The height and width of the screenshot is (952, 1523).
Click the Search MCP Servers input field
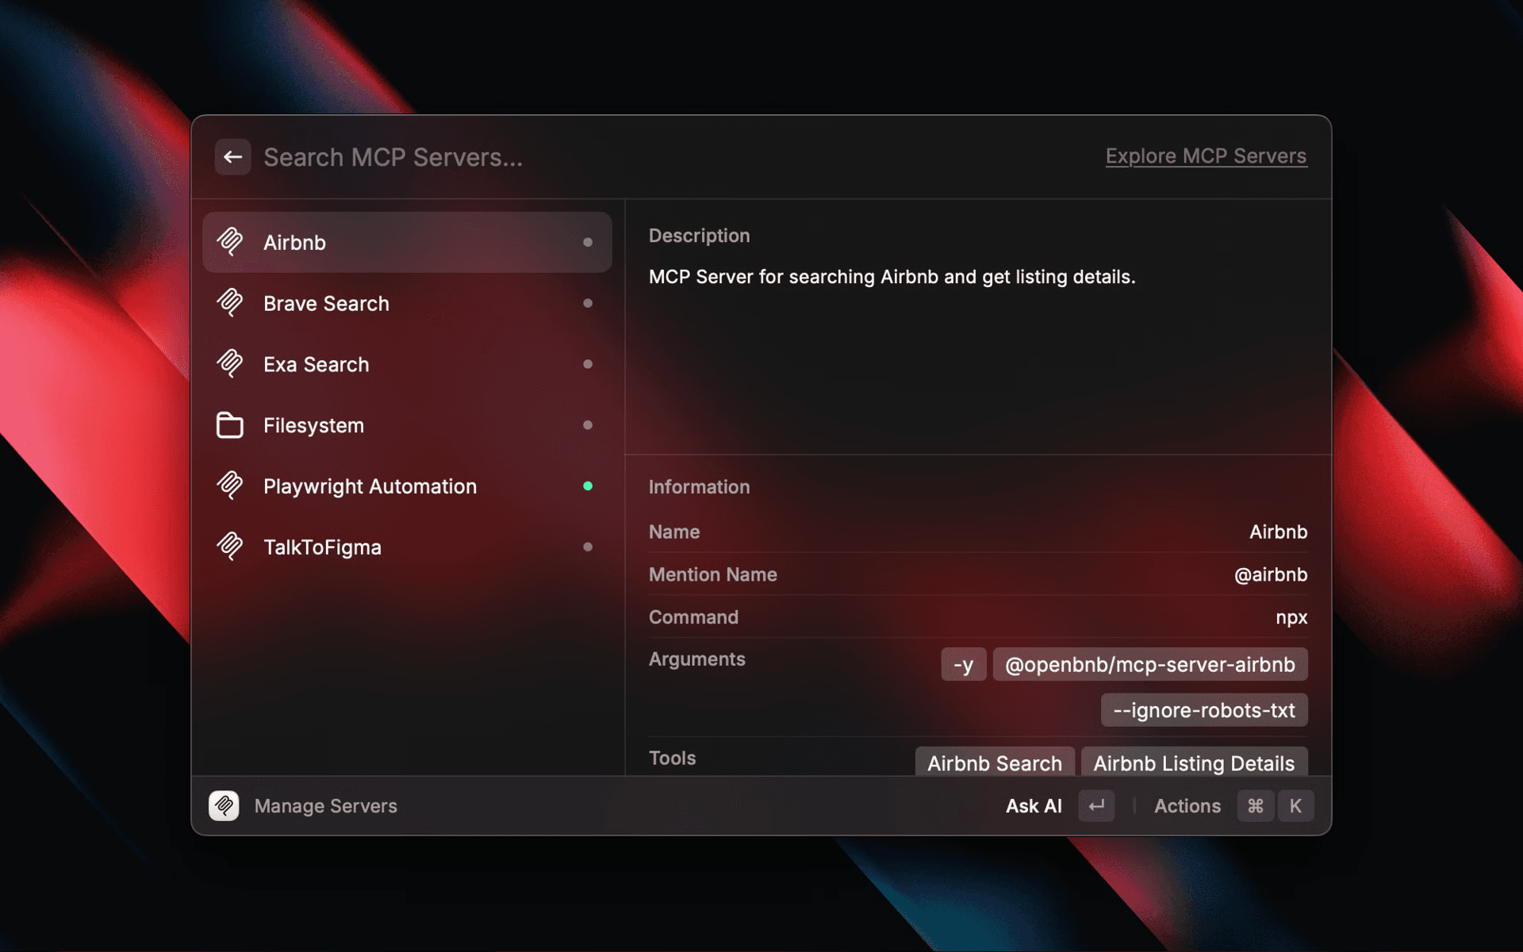[393, 157]
